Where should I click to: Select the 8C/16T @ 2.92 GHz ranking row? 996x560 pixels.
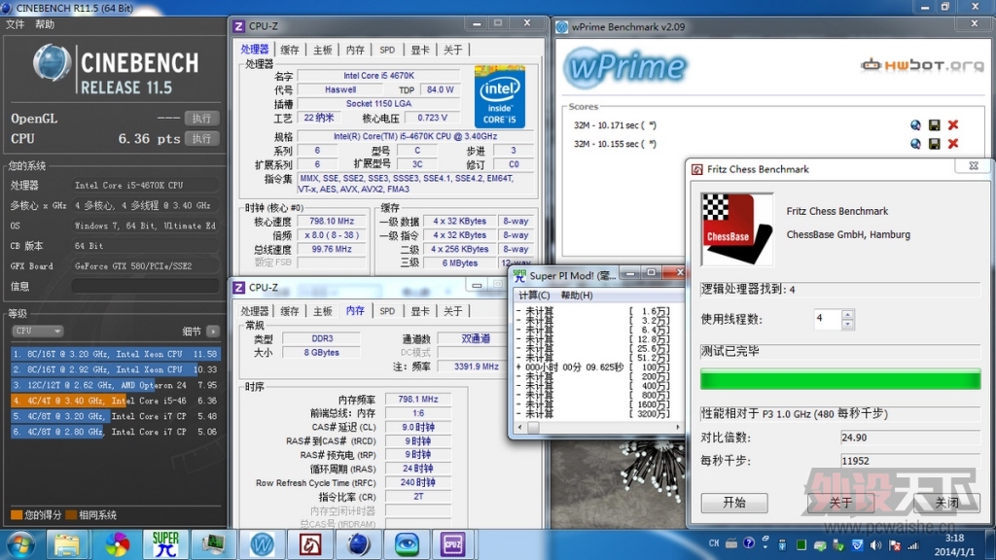pyautogui.click(x=116, y=369)
